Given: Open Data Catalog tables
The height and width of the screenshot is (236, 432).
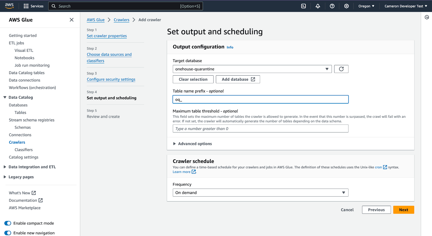Looking at the screenshot, I should tap(27, 73).
